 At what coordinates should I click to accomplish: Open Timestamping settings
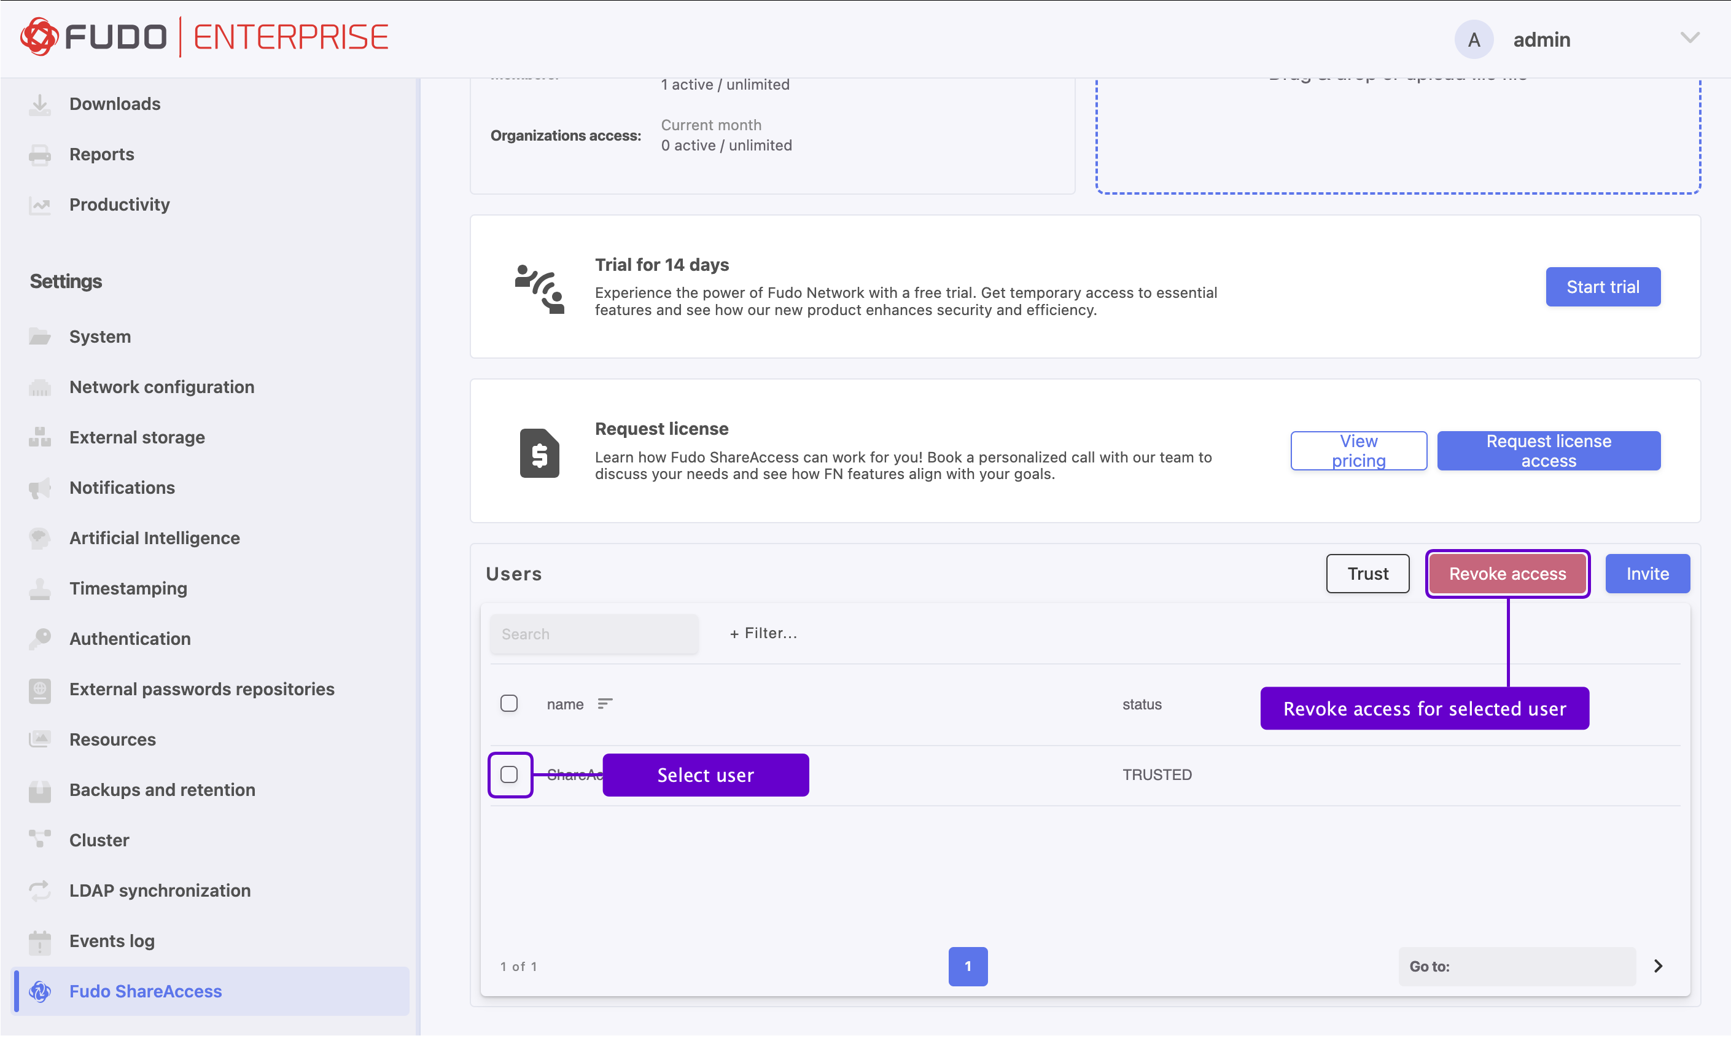128,588
